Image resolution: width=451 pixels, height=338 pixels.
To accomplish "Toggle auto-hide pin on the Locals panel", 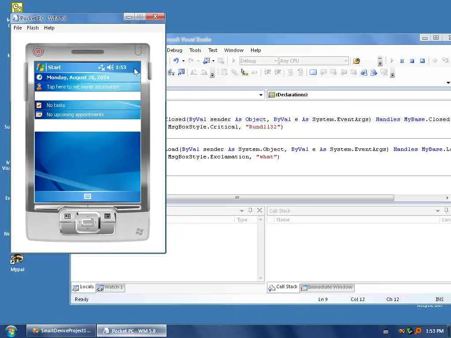I will click(250, 210).
